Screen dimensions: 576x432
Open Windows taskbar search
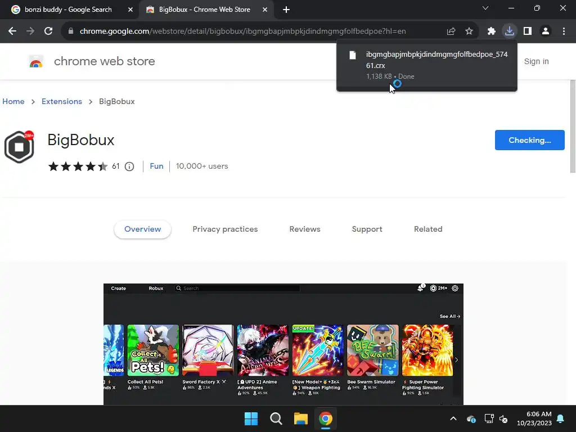276,418
